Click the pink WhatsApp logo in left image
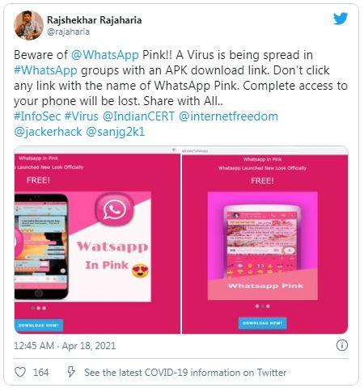The width and height of the screenshot is (364, 388). tap(115, 209)
